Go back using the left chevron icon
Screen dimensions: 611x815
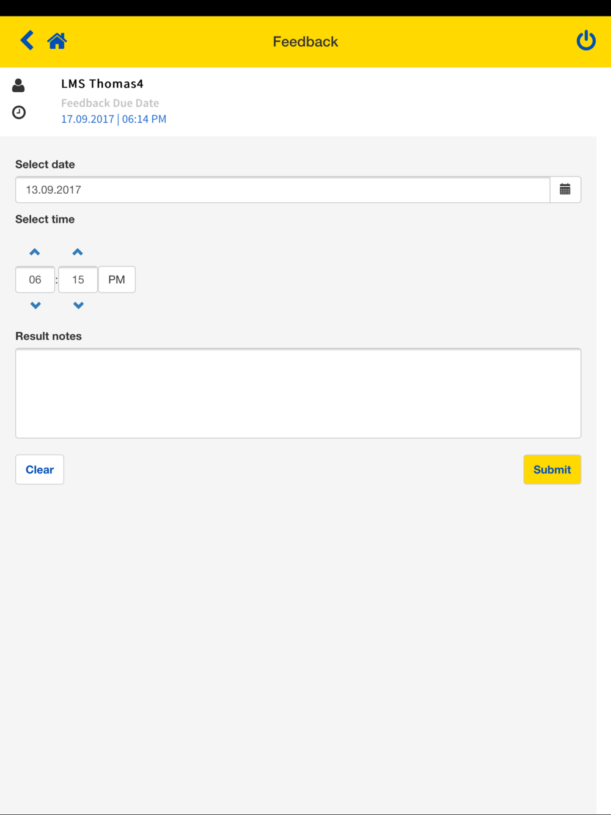27,40
